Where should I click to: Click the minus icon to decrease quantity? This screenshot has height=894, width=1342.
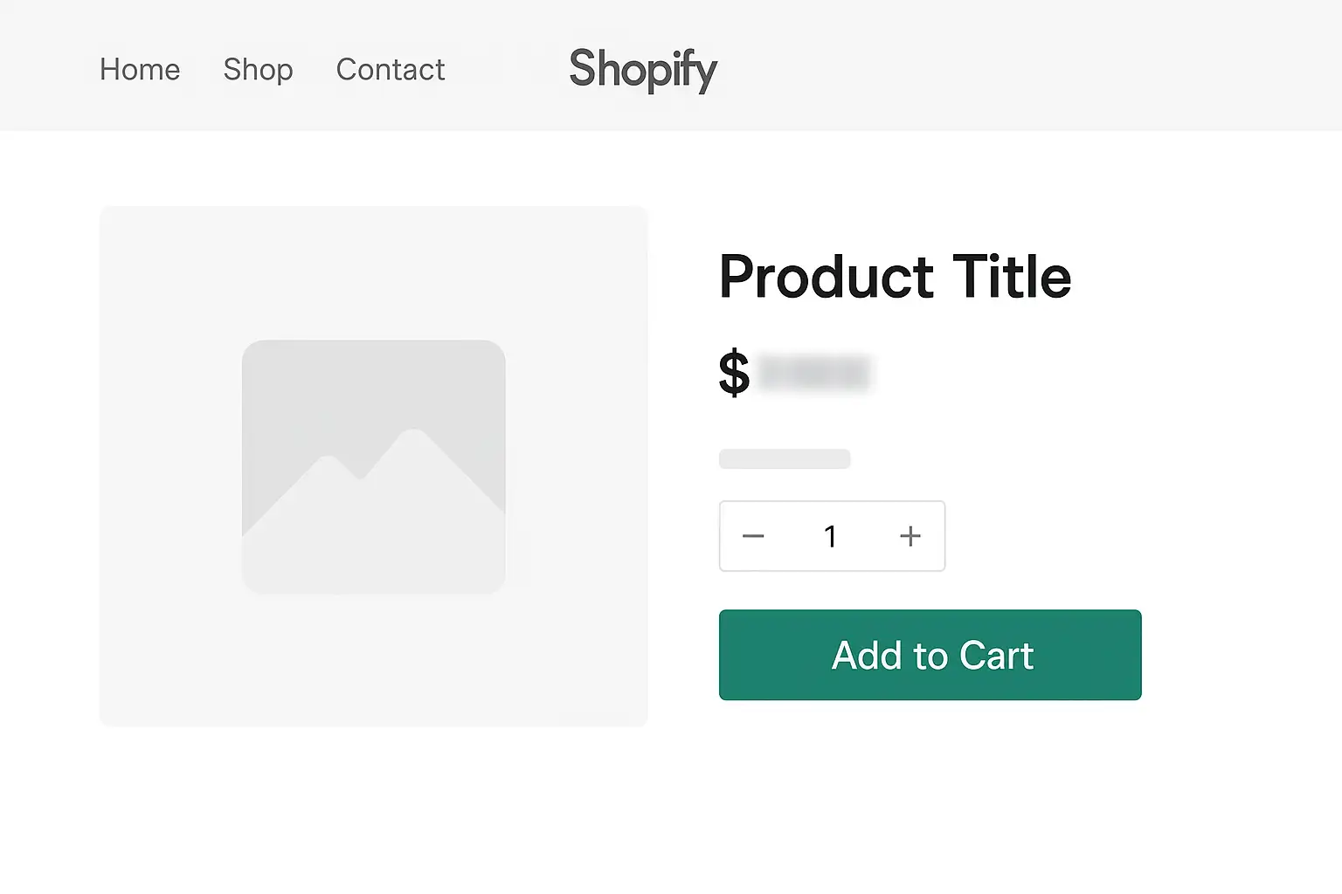(x=753, y=536)
